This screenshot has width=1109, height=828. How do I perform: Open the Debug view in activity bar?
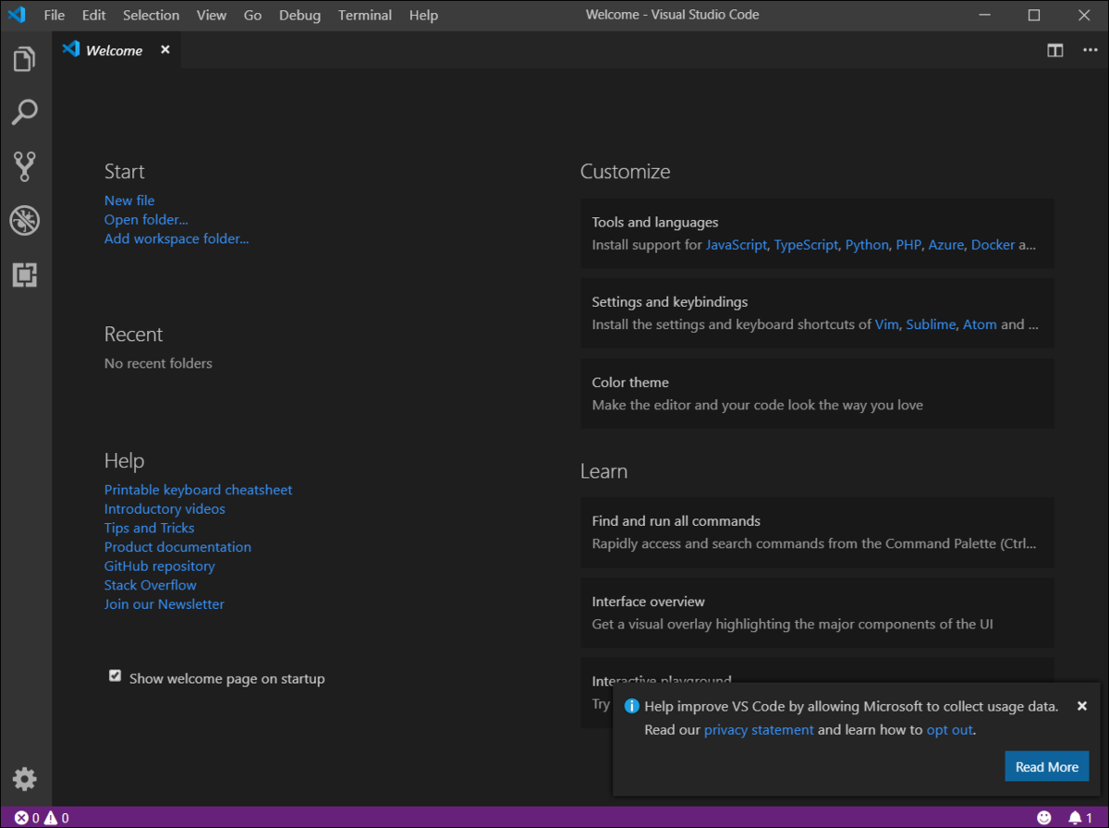click(25, 221)
